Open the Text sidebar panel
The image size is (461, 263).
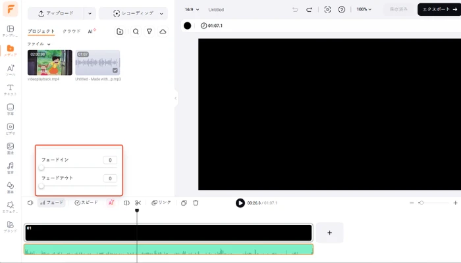(x=11, y=90)
